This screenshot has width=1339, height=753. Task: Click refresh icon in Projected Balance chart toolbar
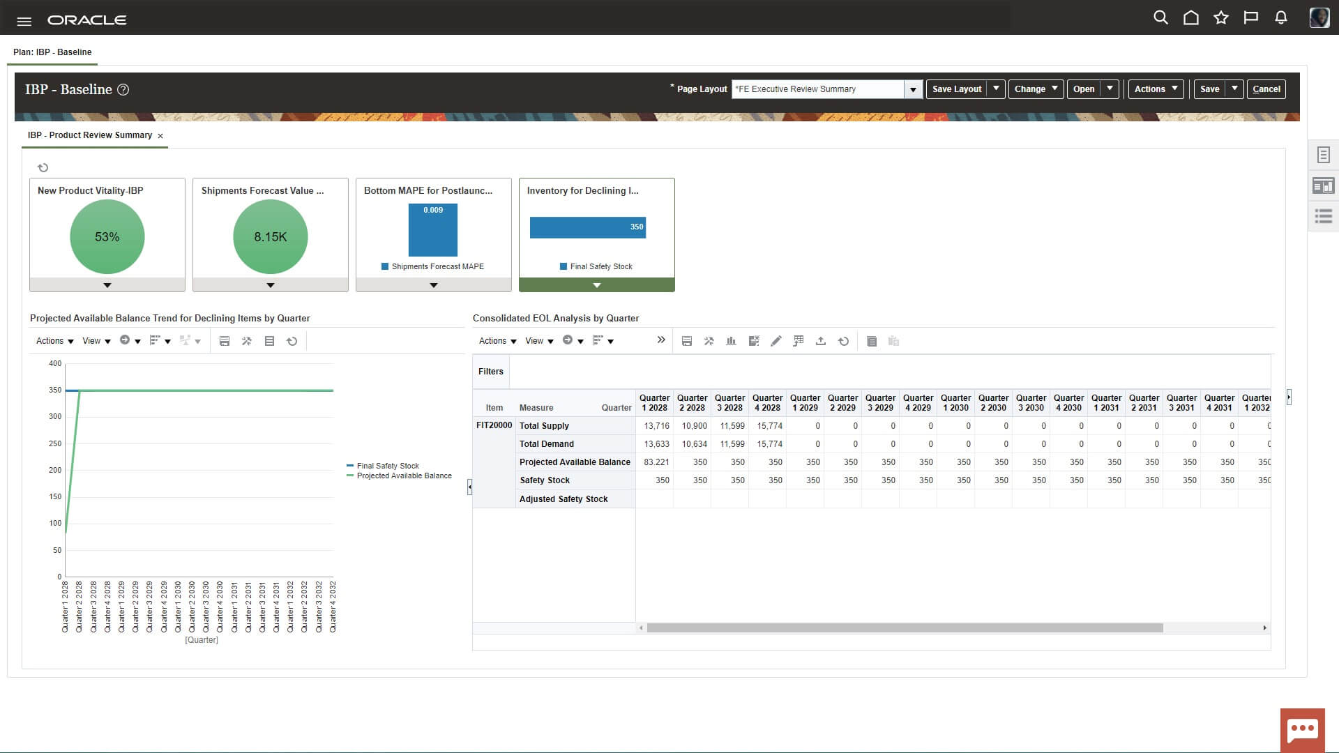(x=292, y=341)
